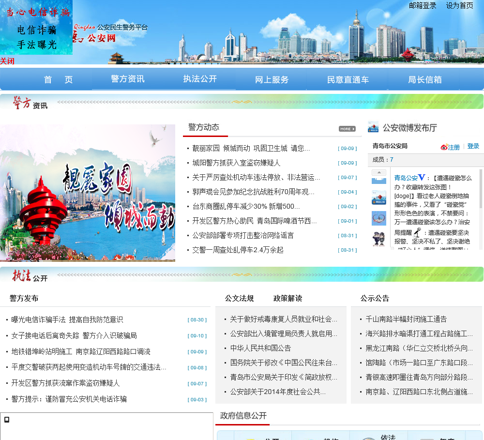Open 馆陶路（市场一路口至广东路口段 notice

(419, 363)
